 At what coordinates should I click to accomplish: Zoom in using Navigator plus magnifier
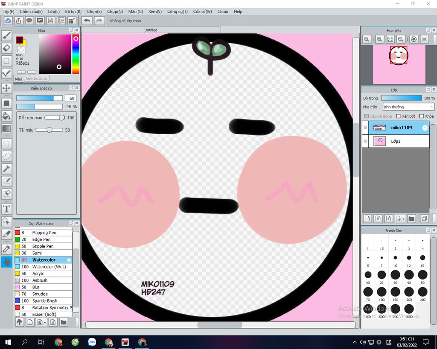pos(379,39)
